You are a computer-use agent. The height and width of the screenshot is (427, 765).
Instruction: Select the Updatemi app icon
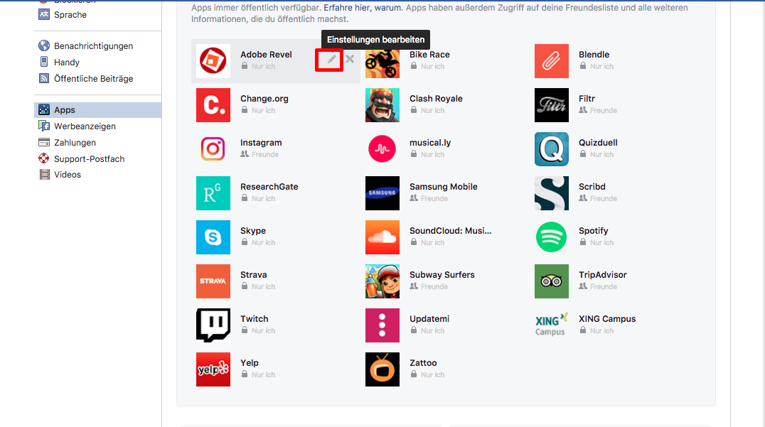click(x=382, y=325)
